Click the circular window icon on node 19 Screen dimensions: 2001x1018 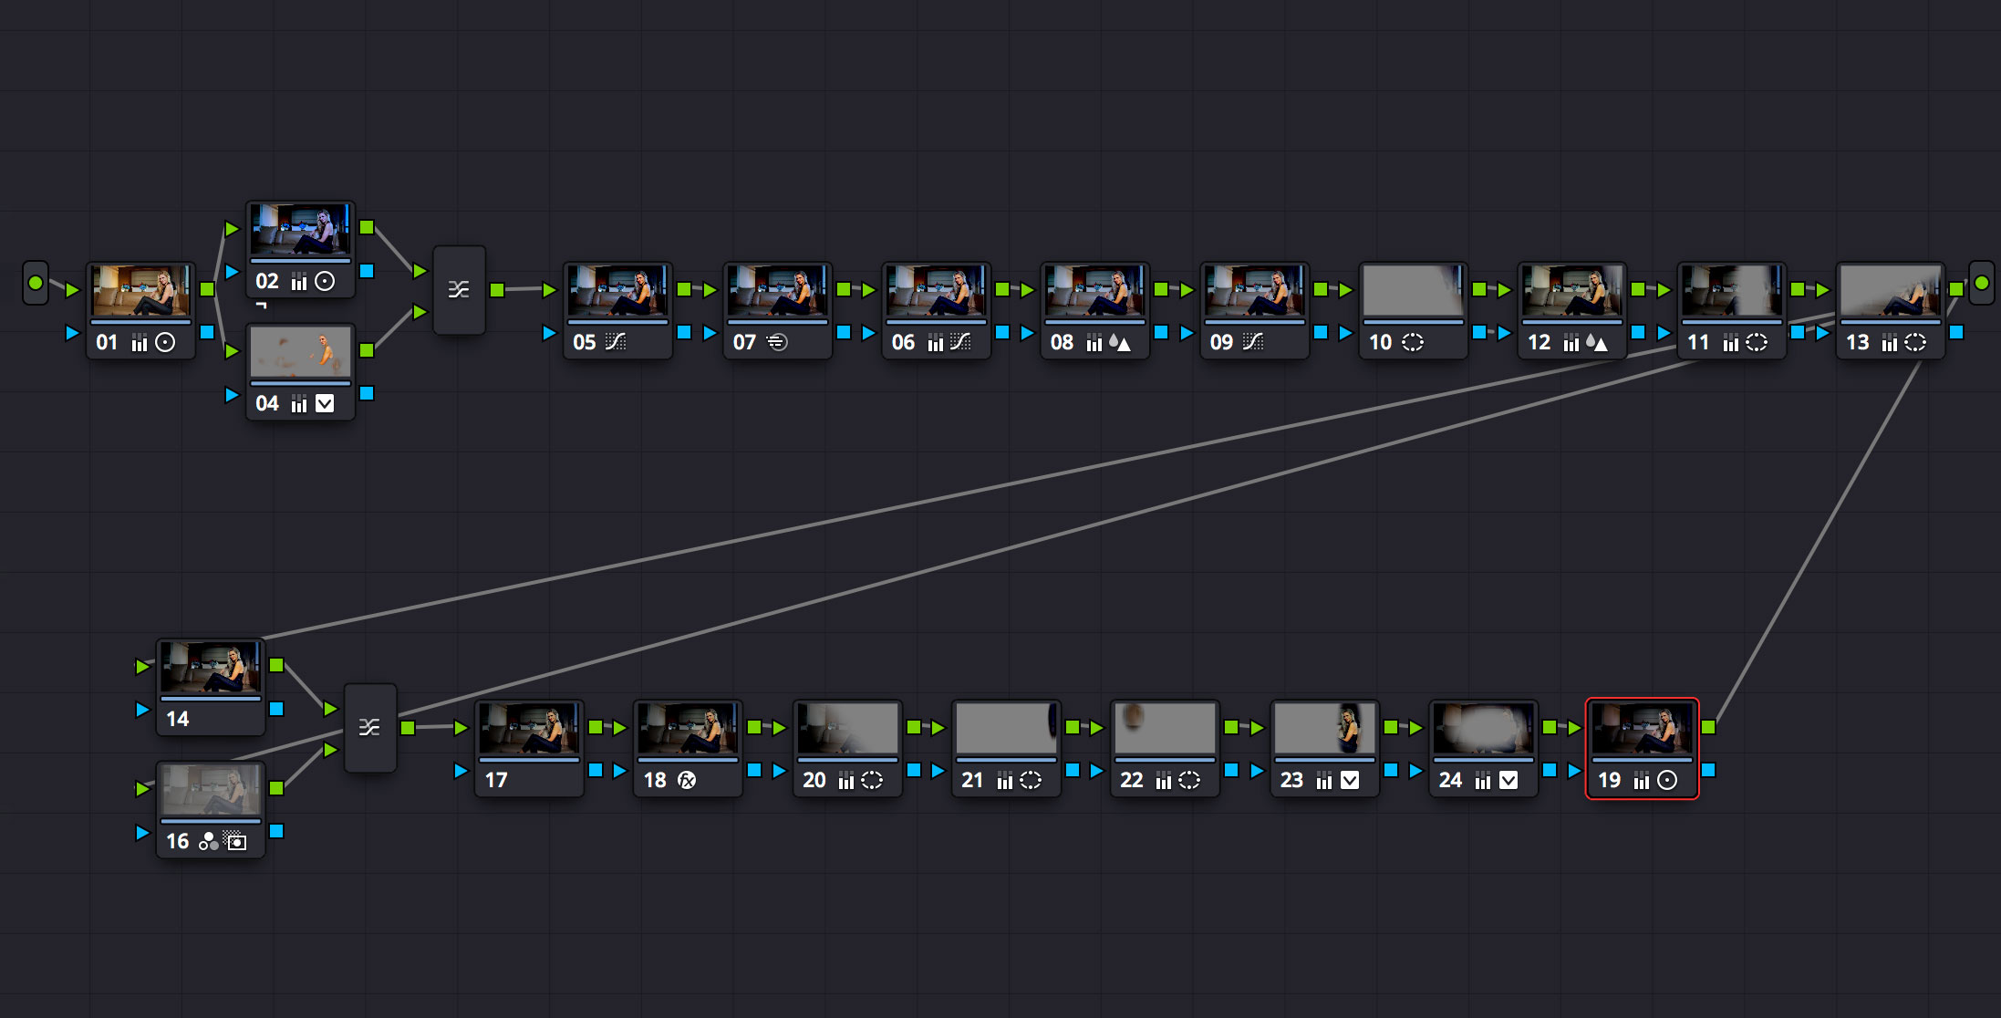tap(1667, 780)
